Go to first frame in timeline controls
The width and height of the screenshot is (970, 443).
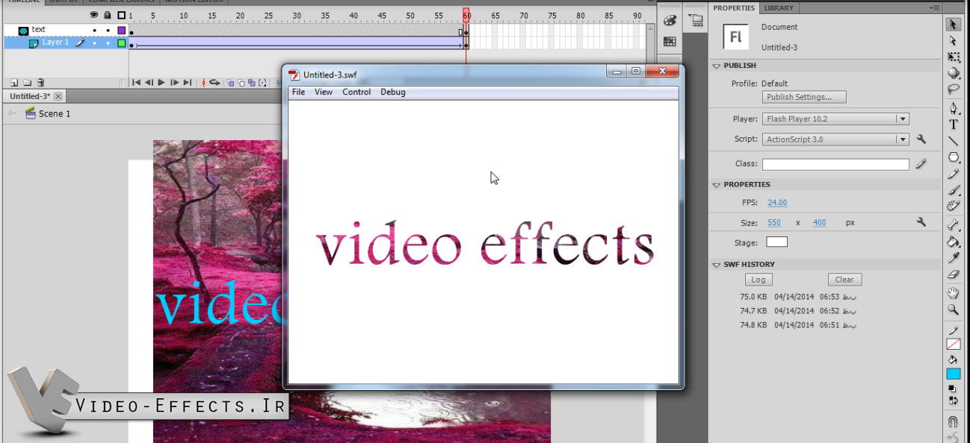pyautogui.click(x=136, y=83)
